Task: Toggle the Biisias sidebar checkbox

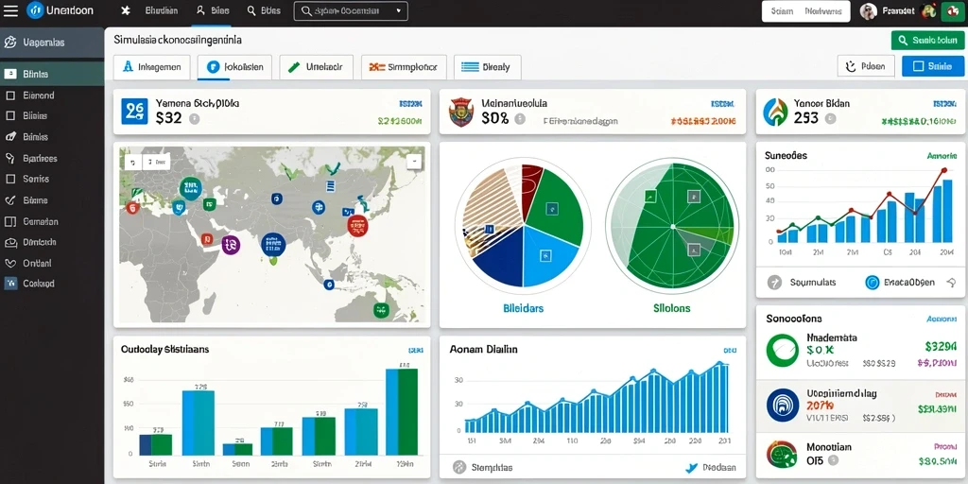Action: click(x=9, y=115)
